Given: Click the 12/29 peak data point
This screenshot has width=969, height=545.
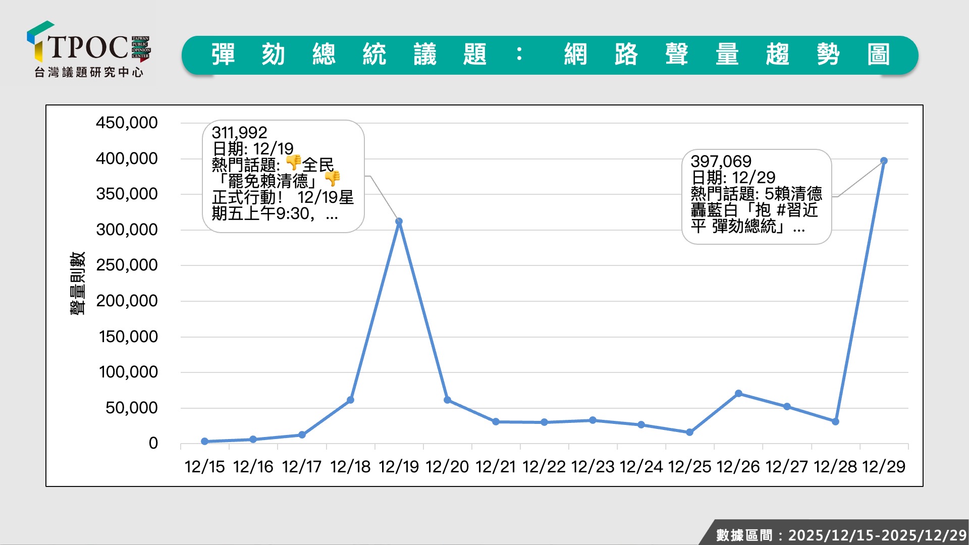Looking at the screenshot, I should (884, 160).
